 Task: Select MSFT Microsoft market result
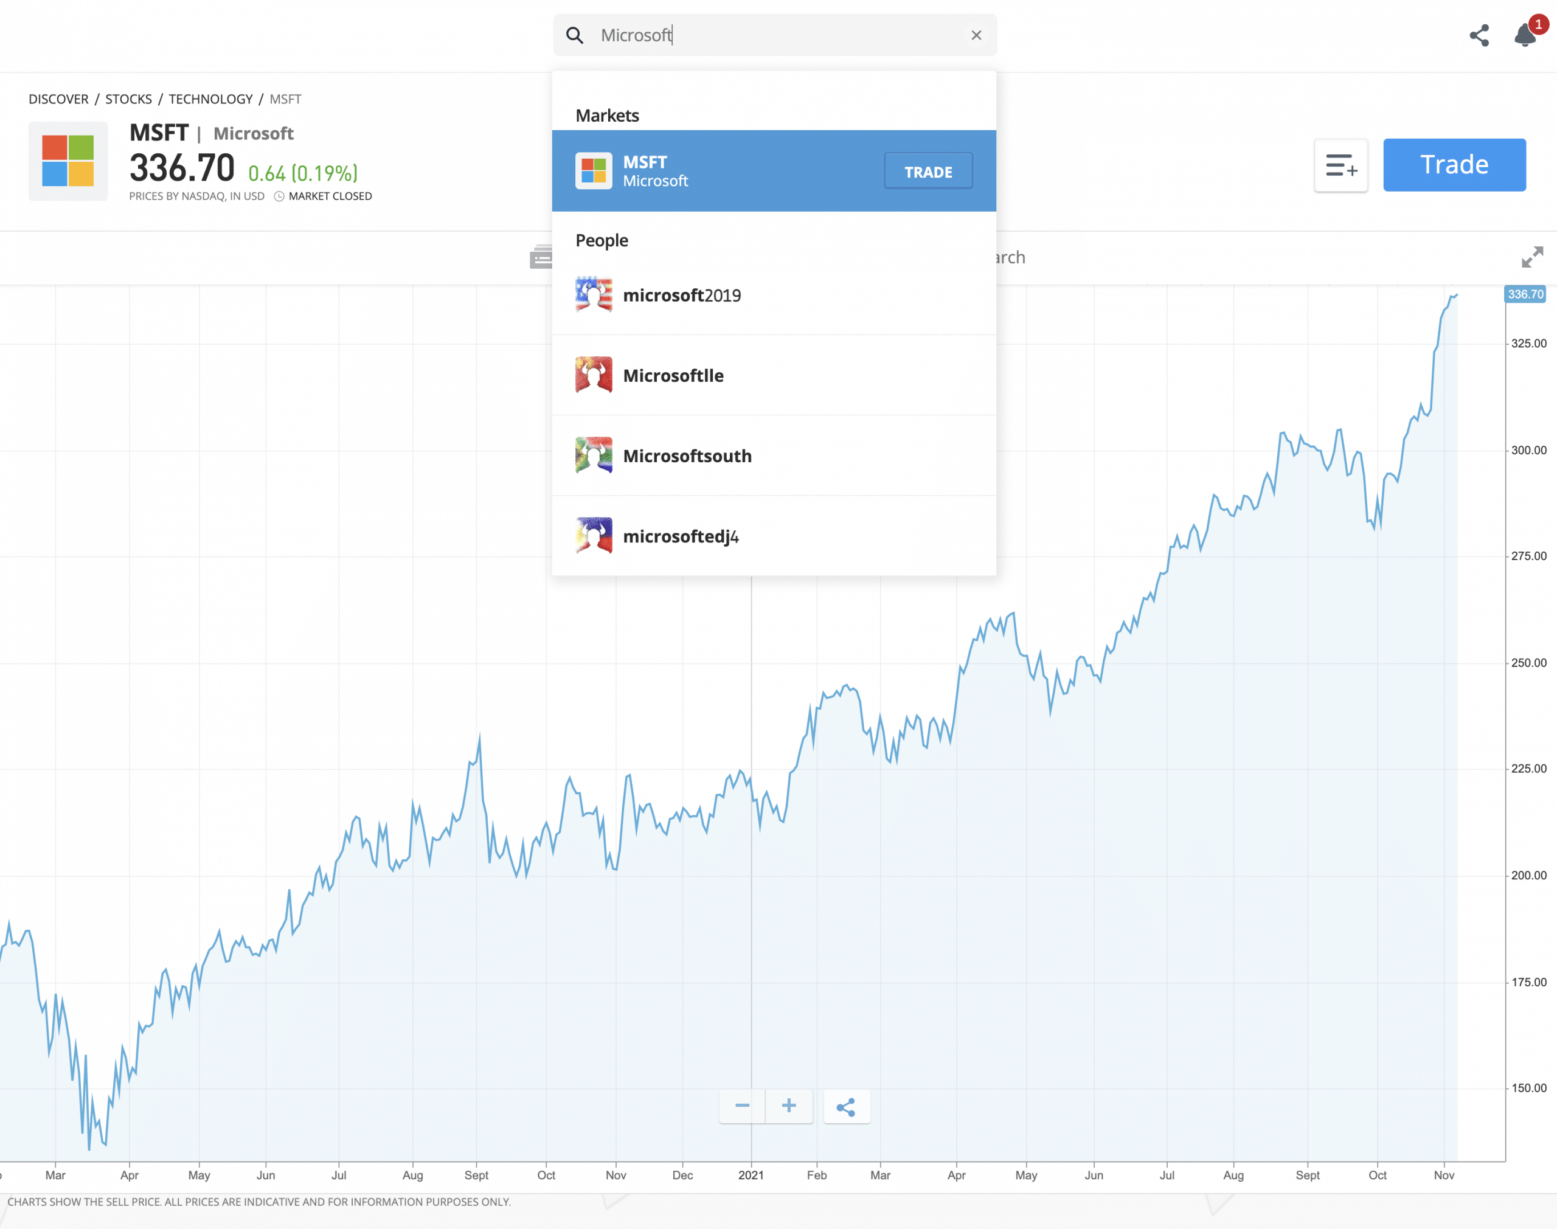(774, 171)
